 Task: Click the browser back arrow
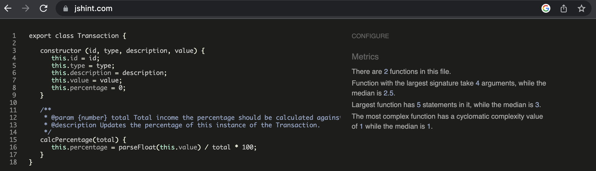[x=8, y=8]
